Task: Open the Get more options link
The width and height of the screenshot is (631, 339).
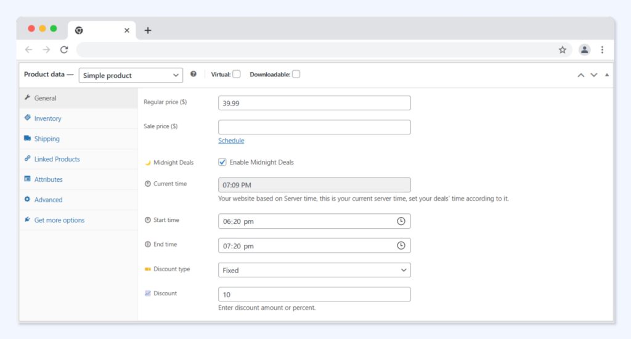Action: coord(59,220)
